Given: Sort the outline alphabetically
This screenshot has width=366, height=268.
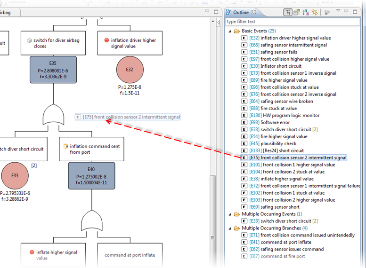Looking at the screenshot, I should click(305, 12).
